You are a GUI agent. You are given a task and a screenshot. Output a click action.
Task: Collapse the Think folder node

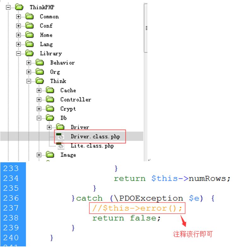click(29, 81)
